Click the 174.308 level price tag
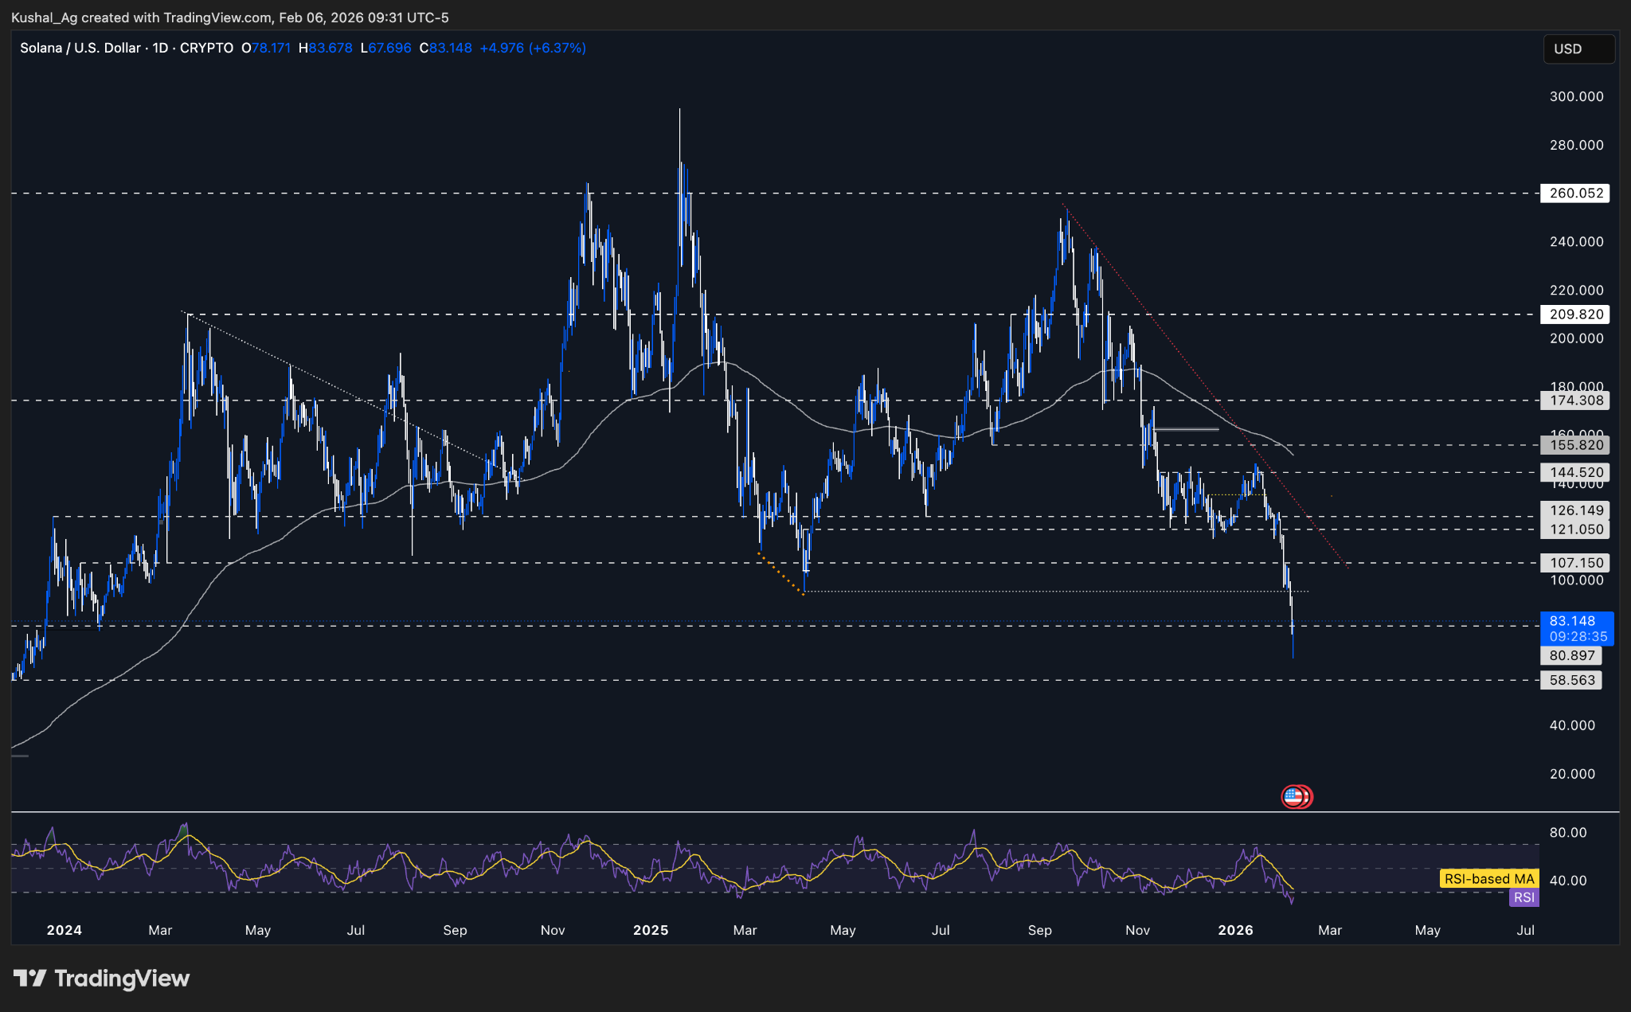 (1574, 401)
